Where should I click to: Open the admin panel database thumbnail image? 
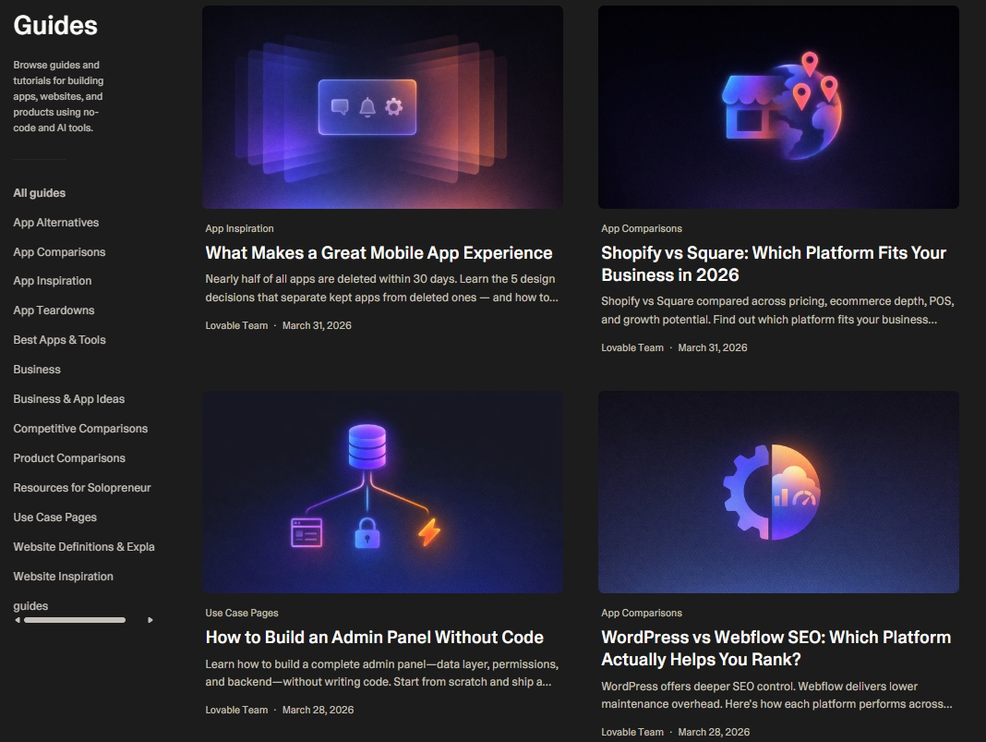pyautogui.click(x=382, y=492)
